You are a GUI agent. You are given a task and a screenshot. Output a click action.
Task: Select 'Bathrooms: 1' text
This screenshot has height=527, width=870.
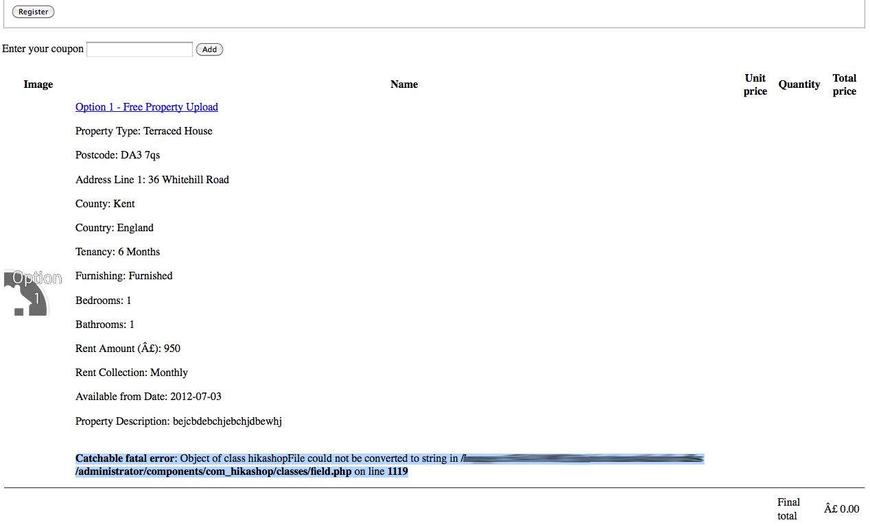tap(105, 325)
